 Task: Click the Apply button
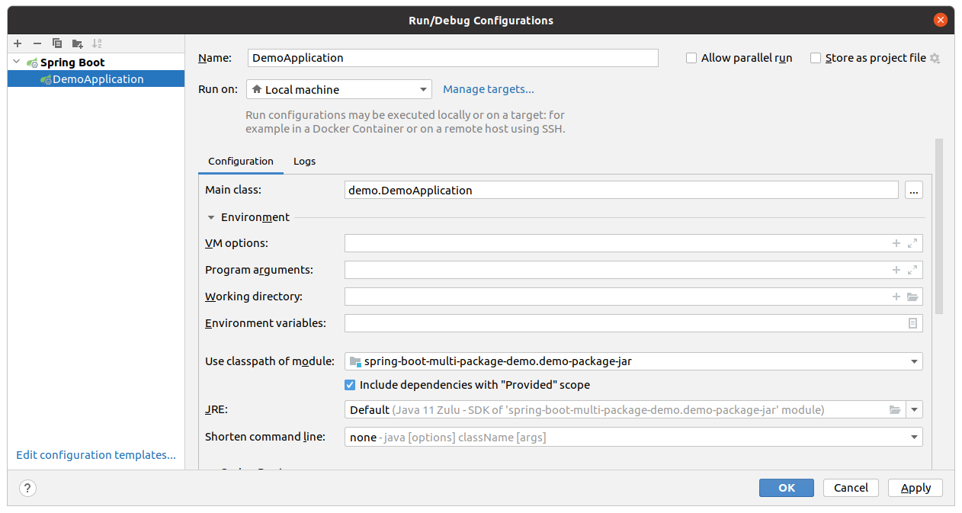click(916, 488)
